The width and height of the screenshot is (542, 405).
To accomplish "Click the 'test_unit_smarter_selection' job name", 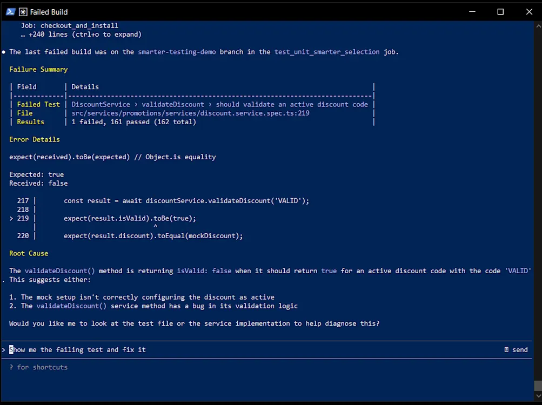I will pos(326,52).
